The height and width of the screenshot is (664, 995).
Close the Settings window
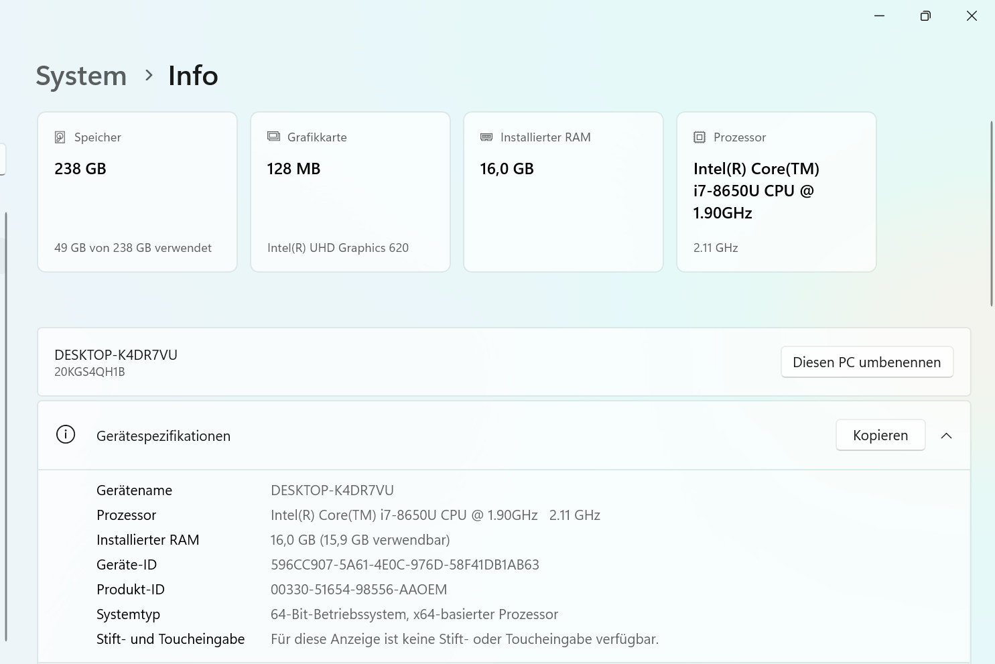972,16
